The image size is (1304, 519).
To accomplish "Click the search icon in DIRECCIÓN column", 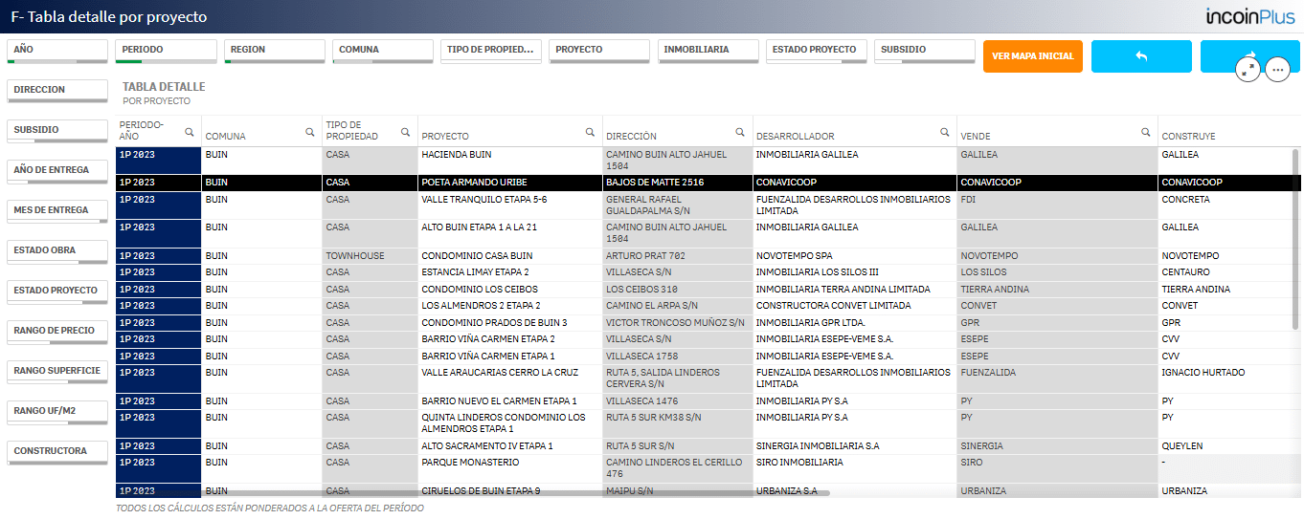I will [740, 132].
